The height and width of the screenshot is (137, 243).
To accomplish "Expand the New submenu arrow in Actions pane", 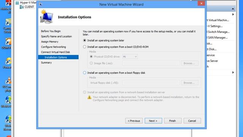I will point(233,14).
